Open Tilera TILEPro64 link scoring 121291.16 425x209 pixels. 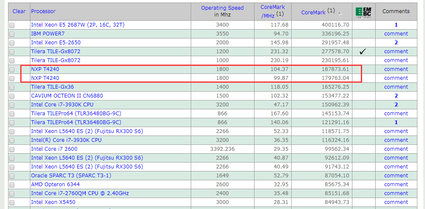(x=76, y=122)
